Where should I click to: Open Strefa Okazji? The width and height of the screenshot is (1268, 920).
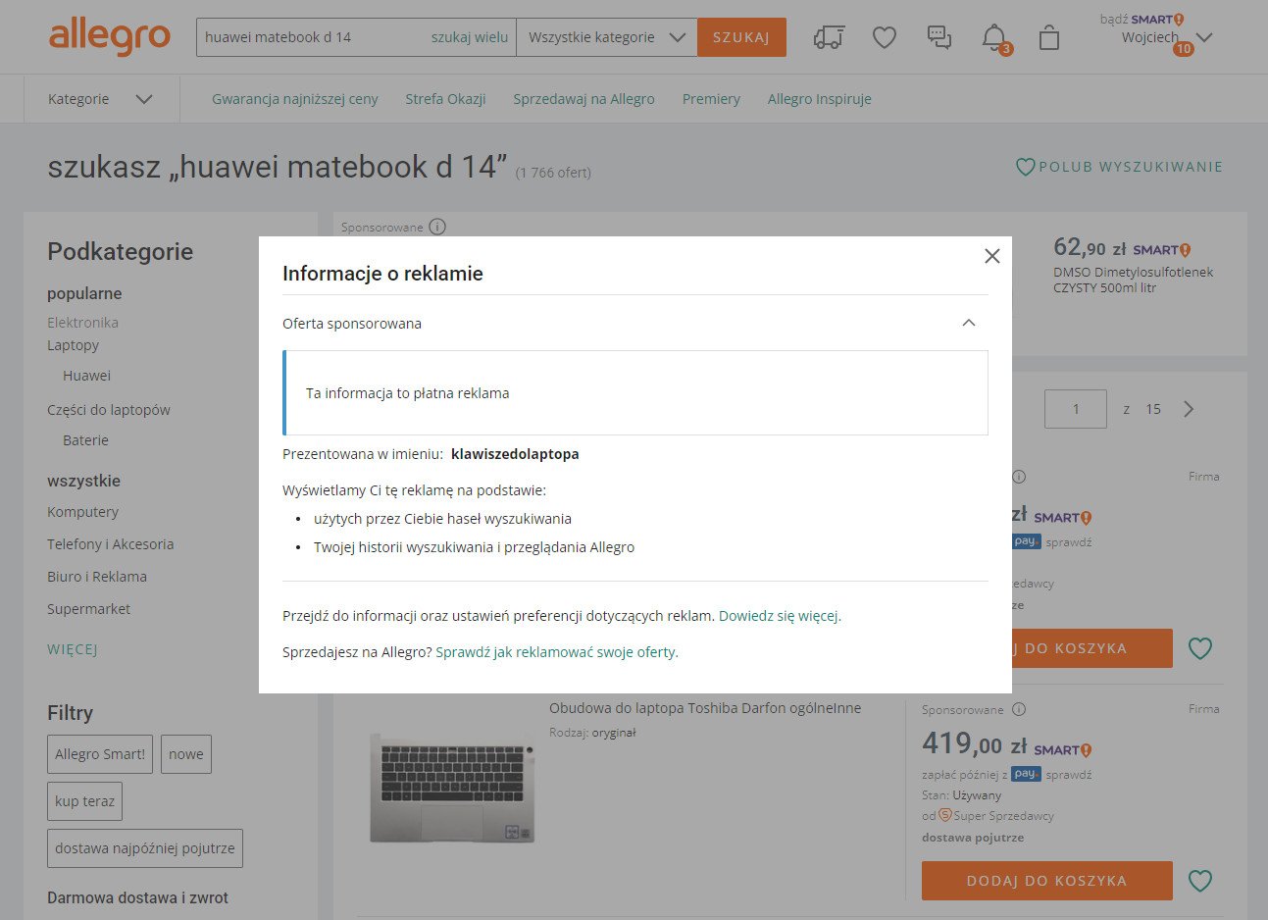click(x=445, y=99)
